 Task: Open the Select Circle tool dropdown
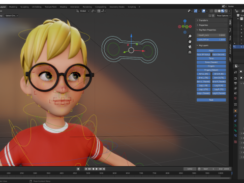point(12,16)
